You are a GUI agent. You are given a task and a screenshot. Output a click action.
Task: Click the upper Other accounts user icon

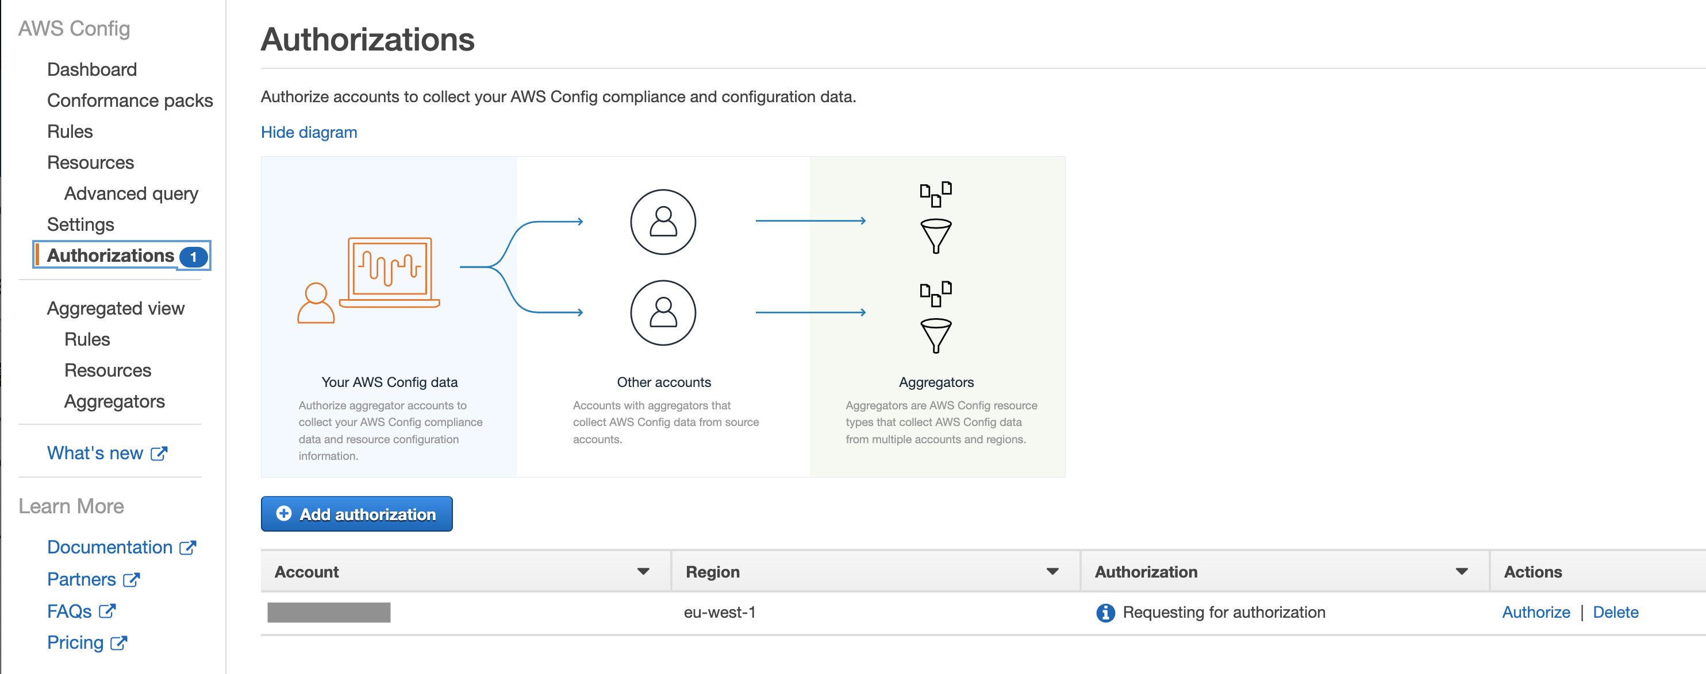tap(662, 222)
